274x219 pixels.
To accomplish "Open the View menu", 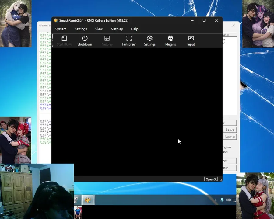I will point(99,29).
